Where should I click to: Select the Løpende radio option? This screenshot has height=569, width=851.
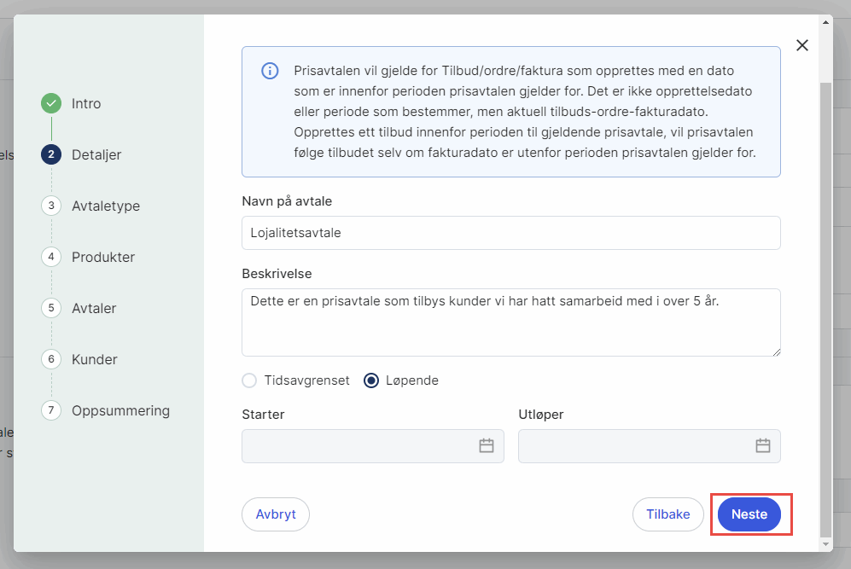(x=371, y=380)
